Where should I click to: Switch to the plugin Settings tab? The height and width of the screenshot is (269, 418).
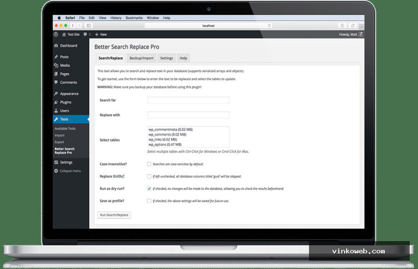(x=167, y=58)
